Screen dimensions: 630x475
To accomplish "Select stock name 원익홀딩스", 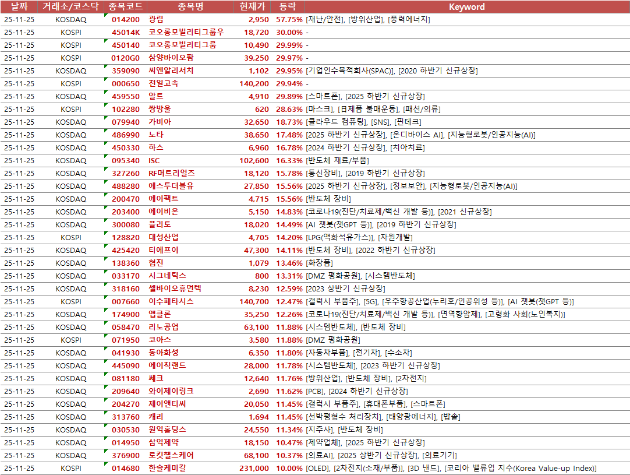I will click(x=168, y=430).
